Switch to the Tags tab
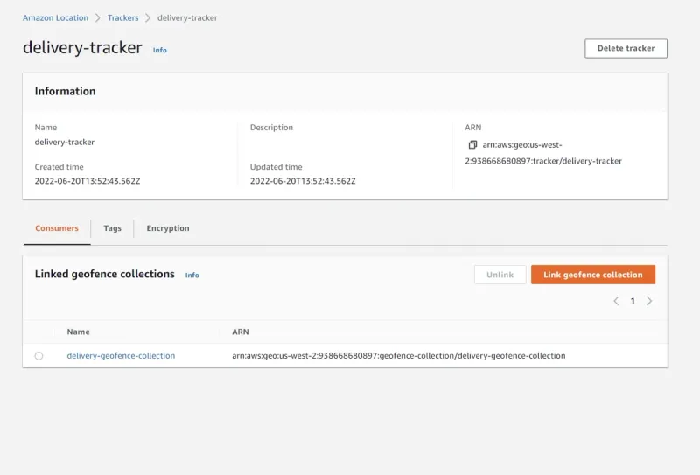The height and width of the screenshot is (475, 700). click(x=113, y=228)
